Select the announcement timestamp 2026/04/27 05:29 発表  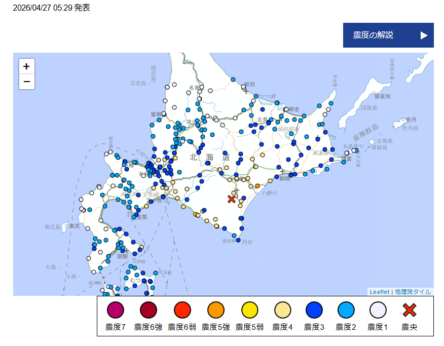[x=51, y=8]
